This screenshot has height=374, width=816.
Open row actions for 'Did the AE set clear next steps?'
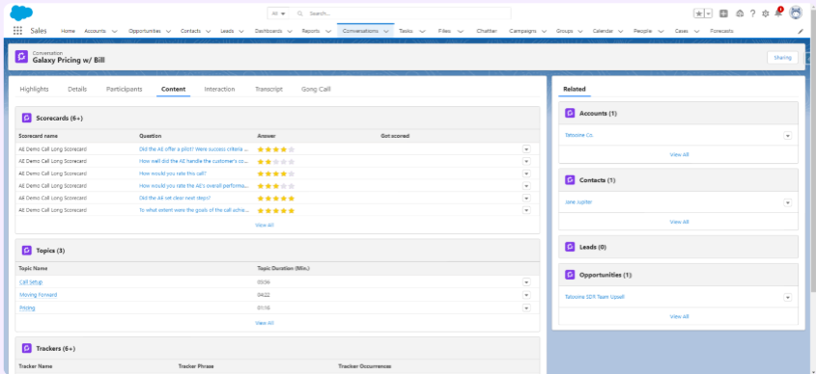pos(526,198)
